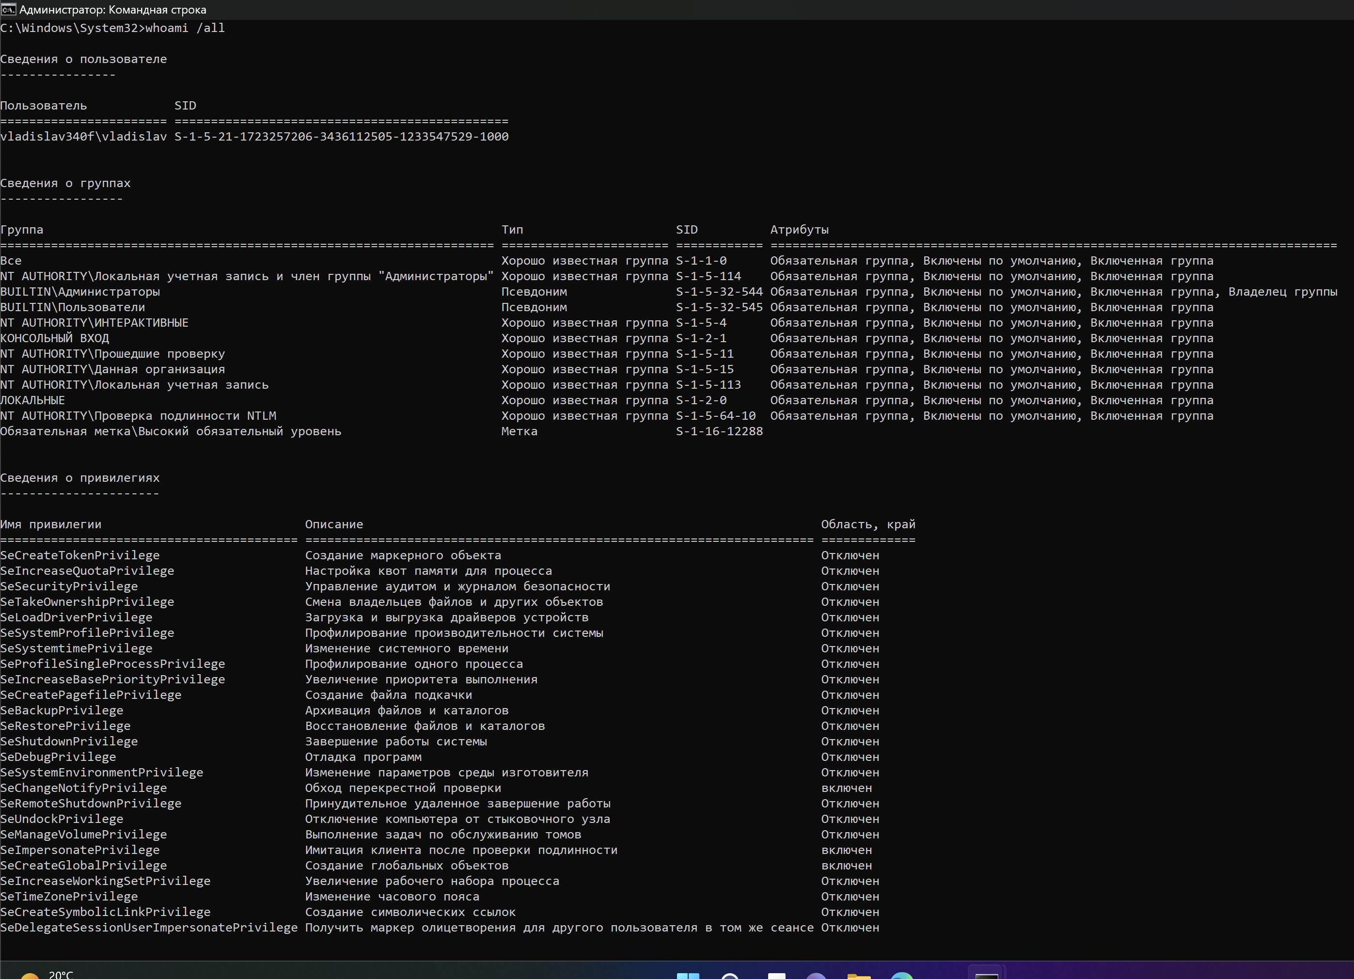
Task: Click the 'Сведения о привилегиях' heading
Action: (80, 477)
